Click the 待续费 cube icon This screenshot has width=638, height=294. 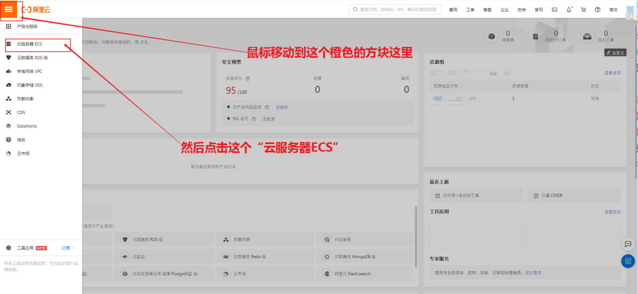point(492,36)
